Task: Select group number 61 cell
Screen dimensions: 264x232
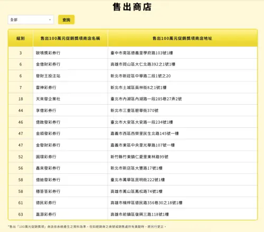Action: (x=21, y=203)
